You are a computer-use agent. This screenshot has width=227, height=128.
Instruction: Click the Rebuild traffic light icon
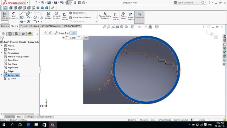(75, 2)
